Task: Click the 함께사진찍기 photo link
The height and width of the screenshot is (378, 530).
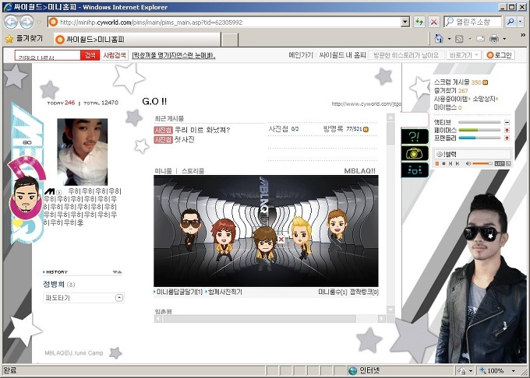Action: 224,292
